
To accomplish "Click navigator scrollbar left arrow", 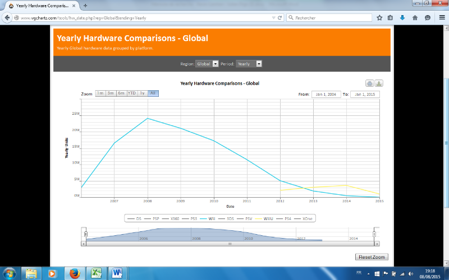I will (84, 244).
